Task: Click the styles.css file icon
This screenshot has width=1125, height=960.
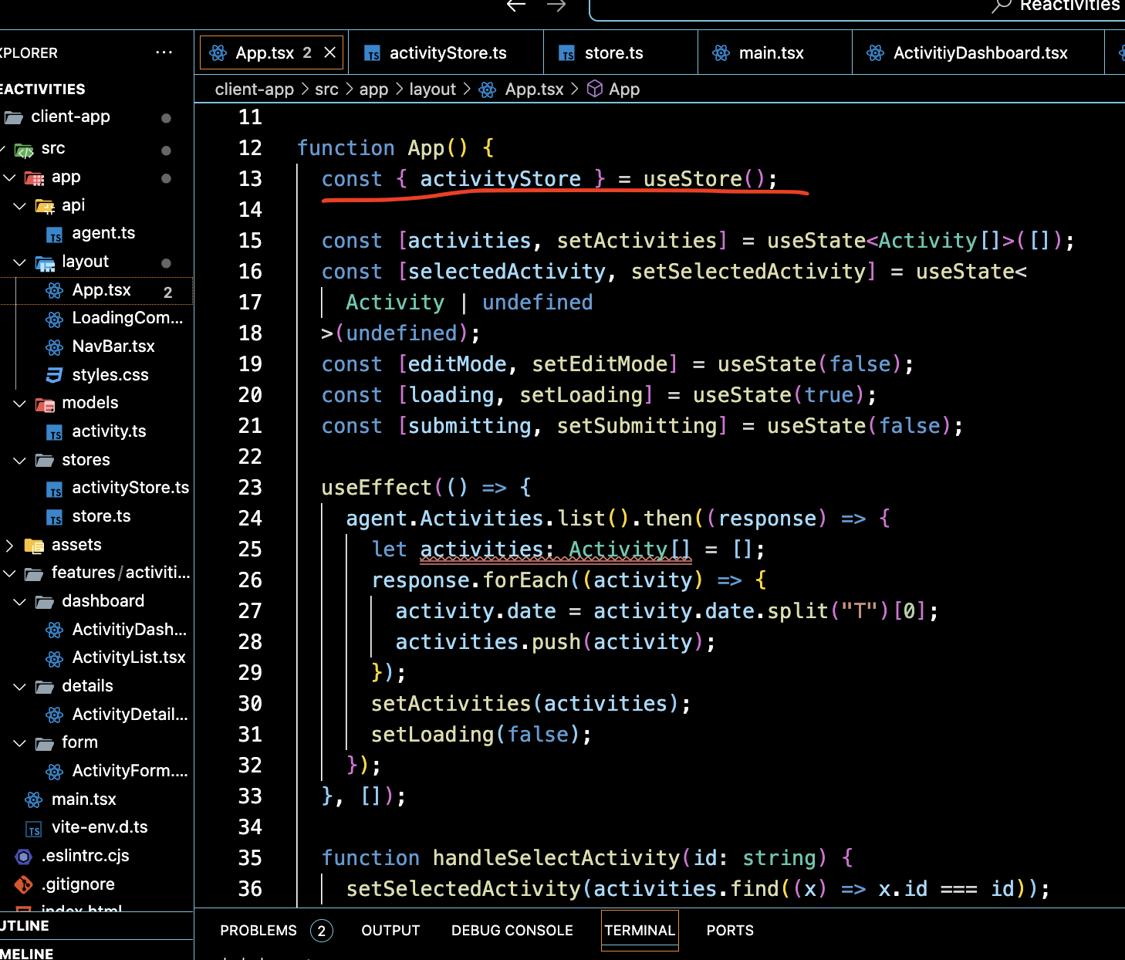Action: tap(54, 375)
